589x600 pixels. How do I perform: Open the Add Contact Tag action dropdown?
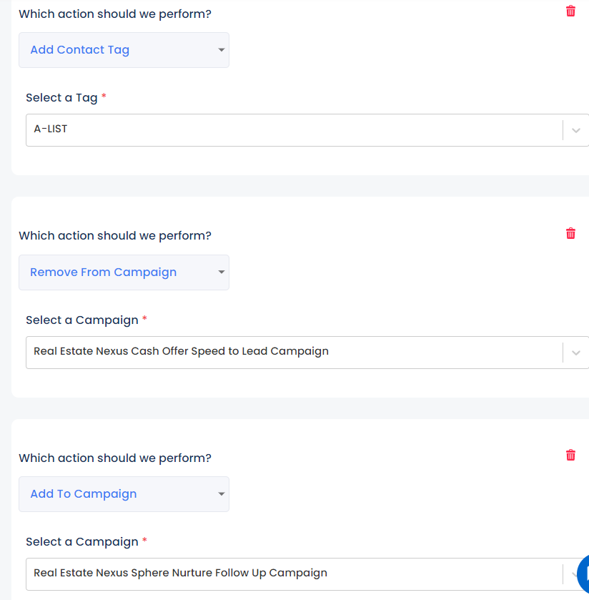[124, 50]
